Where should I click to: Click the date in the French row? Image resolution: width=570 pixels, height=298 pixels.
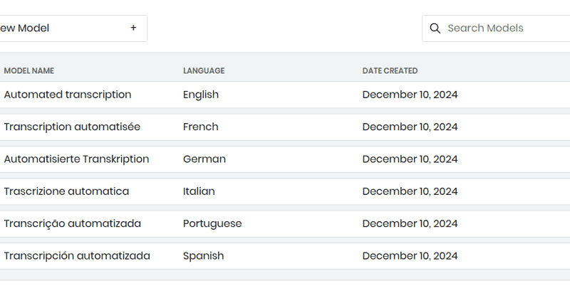pyautogui.click(x=410, y=127)
